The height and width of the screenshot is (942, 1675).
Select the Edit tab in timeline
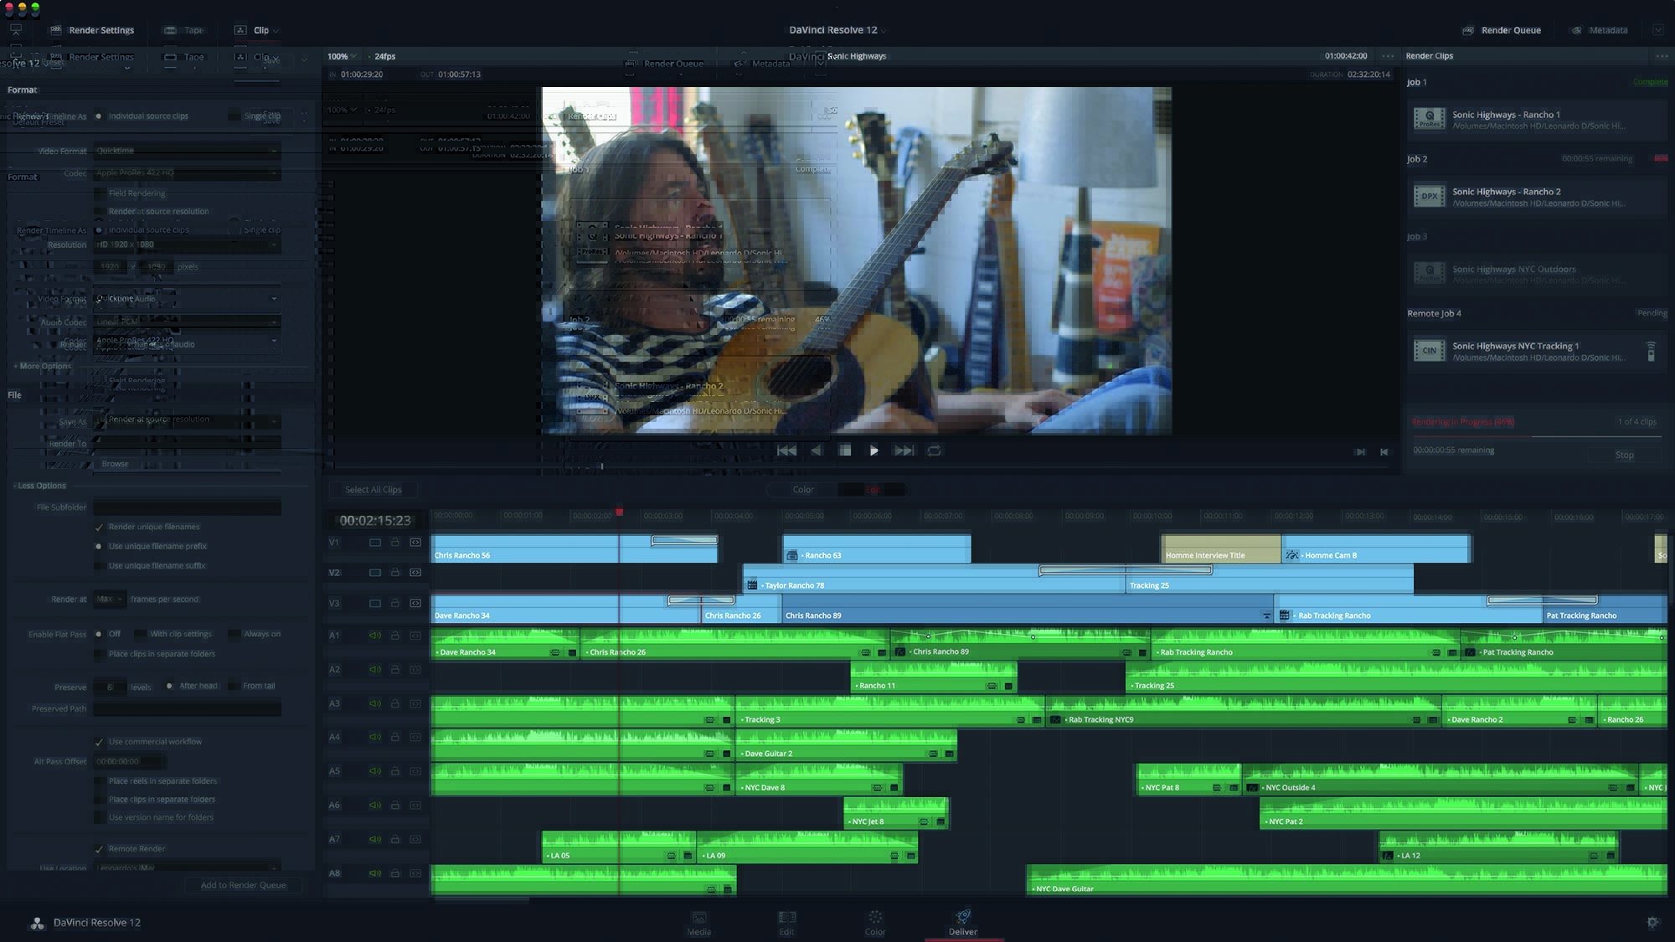[874, 489]
